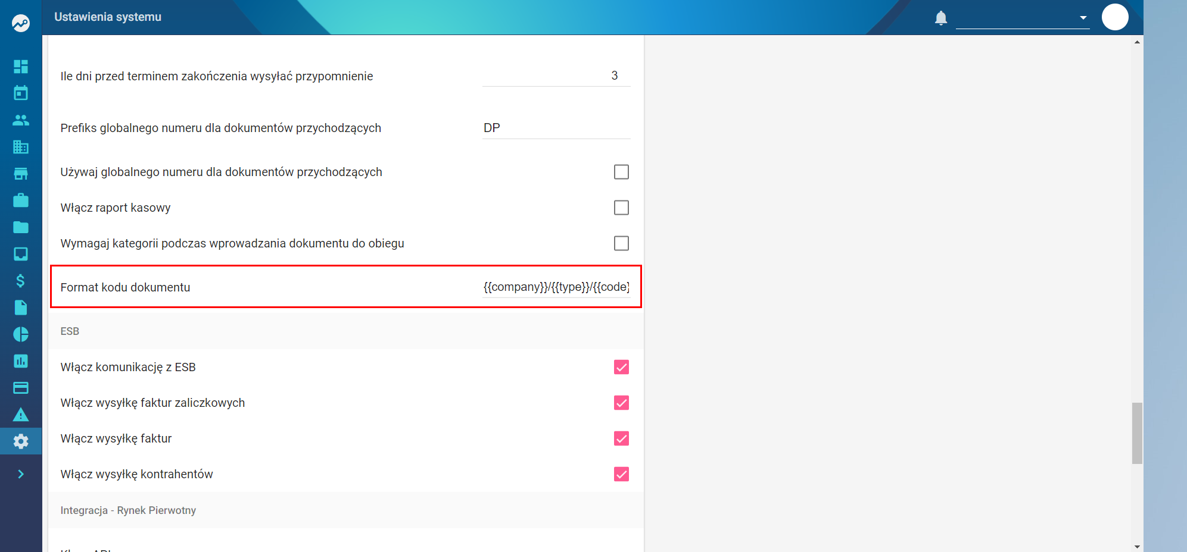Screen dimensions: 1187x552
Task: Open the settings gear in sidebar
Action: click(x=21, y=441)
